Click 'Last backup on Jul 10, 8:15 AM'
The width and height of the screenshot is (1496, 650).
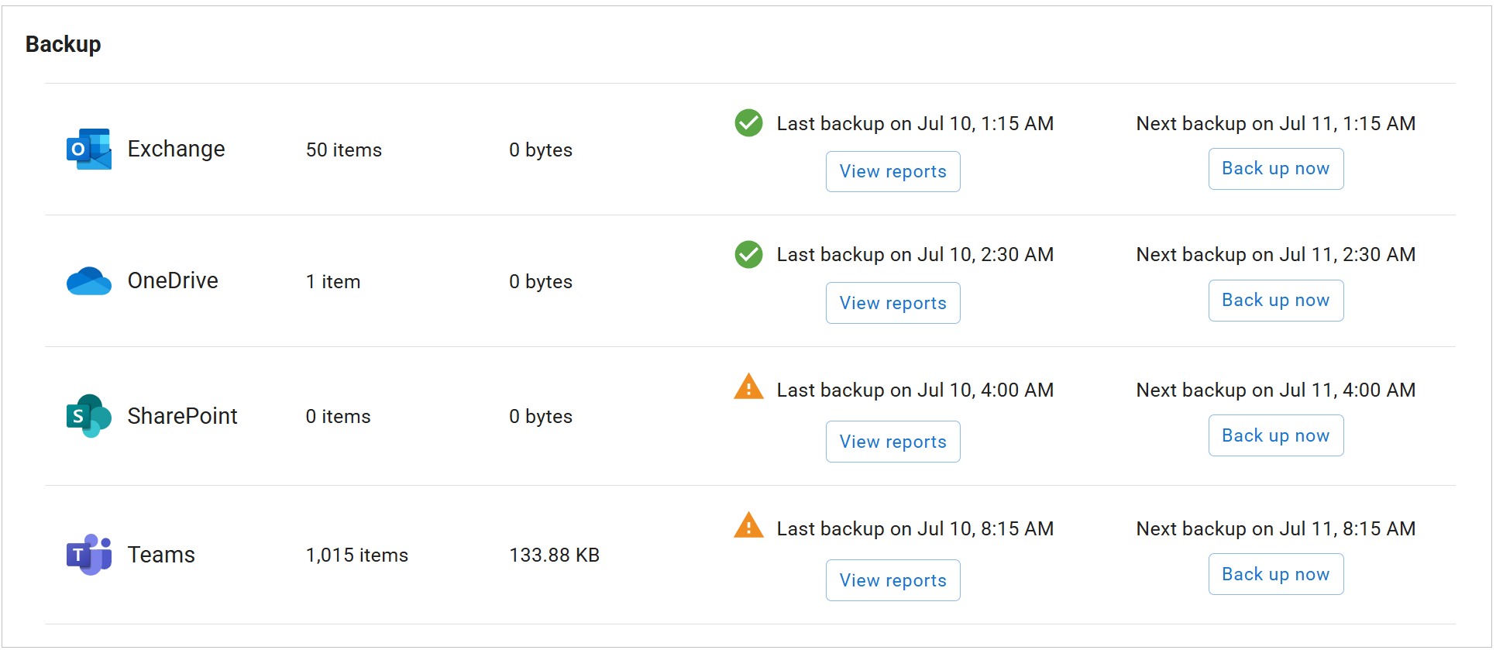pos(915,528)
